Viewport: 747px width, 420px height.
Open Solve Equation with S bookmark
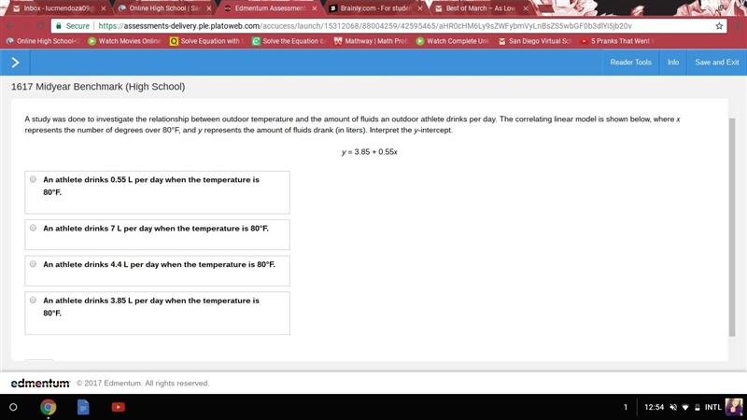click(x=207, y=41)
